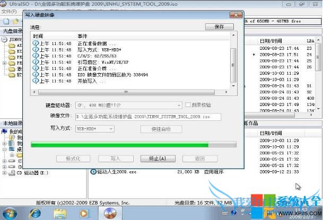This screenshot has height=220, width=323.
Task: Close the 写入硬盘映像 dialog
Action: point(236,15)
